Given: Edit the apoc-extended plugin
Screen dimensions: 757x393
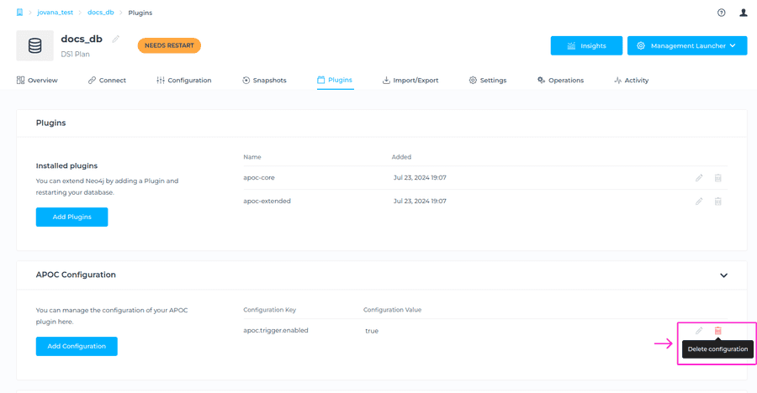Looking at the screenshot, I should click(699, 202).
